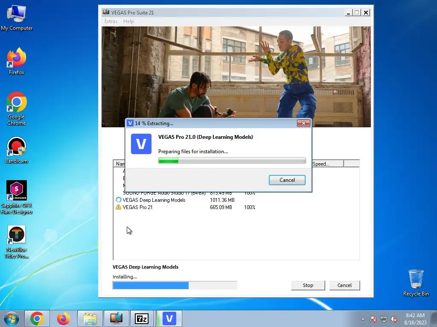Cancel the Deep Learning Models extraction

click(287, 180)
